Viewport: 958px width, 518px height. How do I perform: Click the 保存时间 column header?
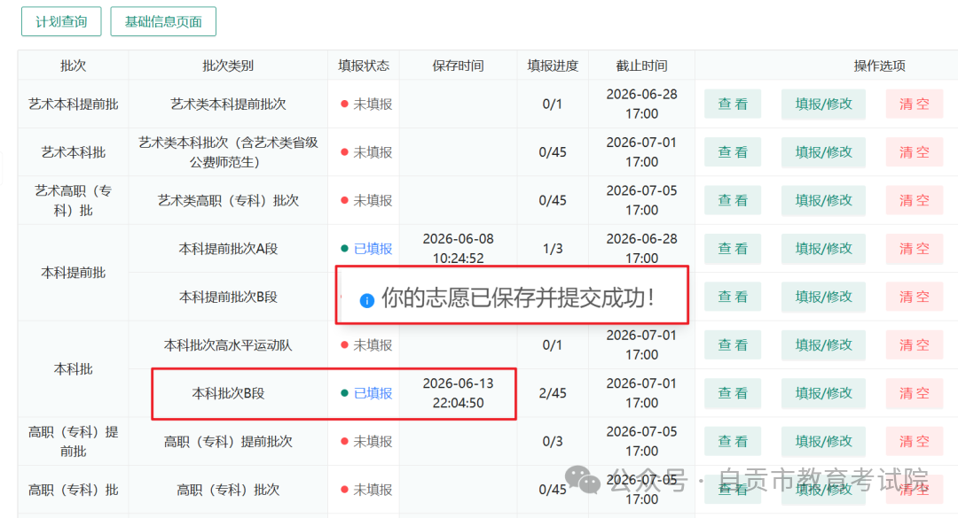click(x=459, y=66)
